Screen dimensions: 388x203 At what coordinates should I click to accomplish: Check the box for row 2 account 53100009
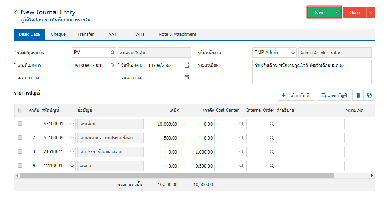(20, 137)
